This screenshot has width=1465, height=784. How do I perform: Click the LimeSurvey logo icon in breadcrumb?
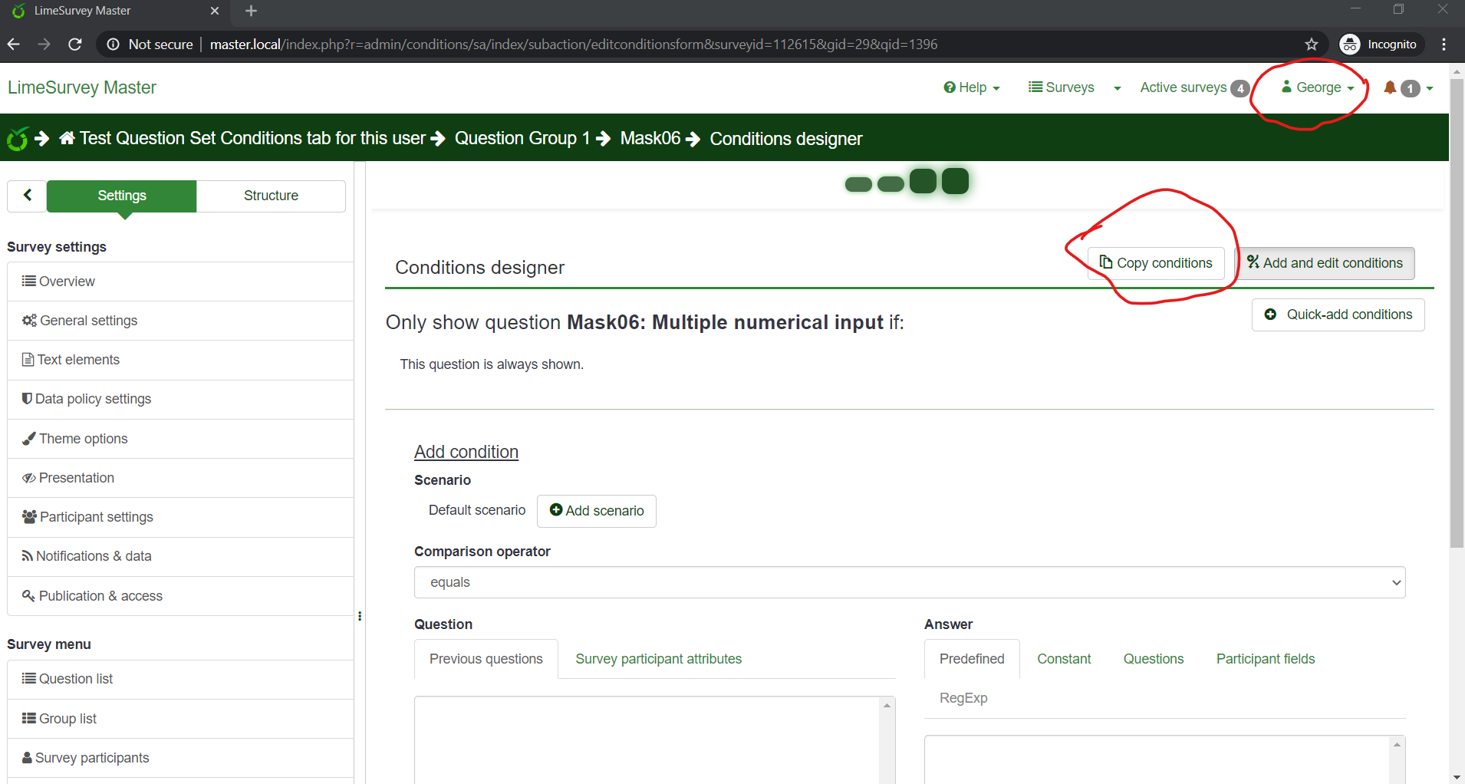(x=18, y=139)
